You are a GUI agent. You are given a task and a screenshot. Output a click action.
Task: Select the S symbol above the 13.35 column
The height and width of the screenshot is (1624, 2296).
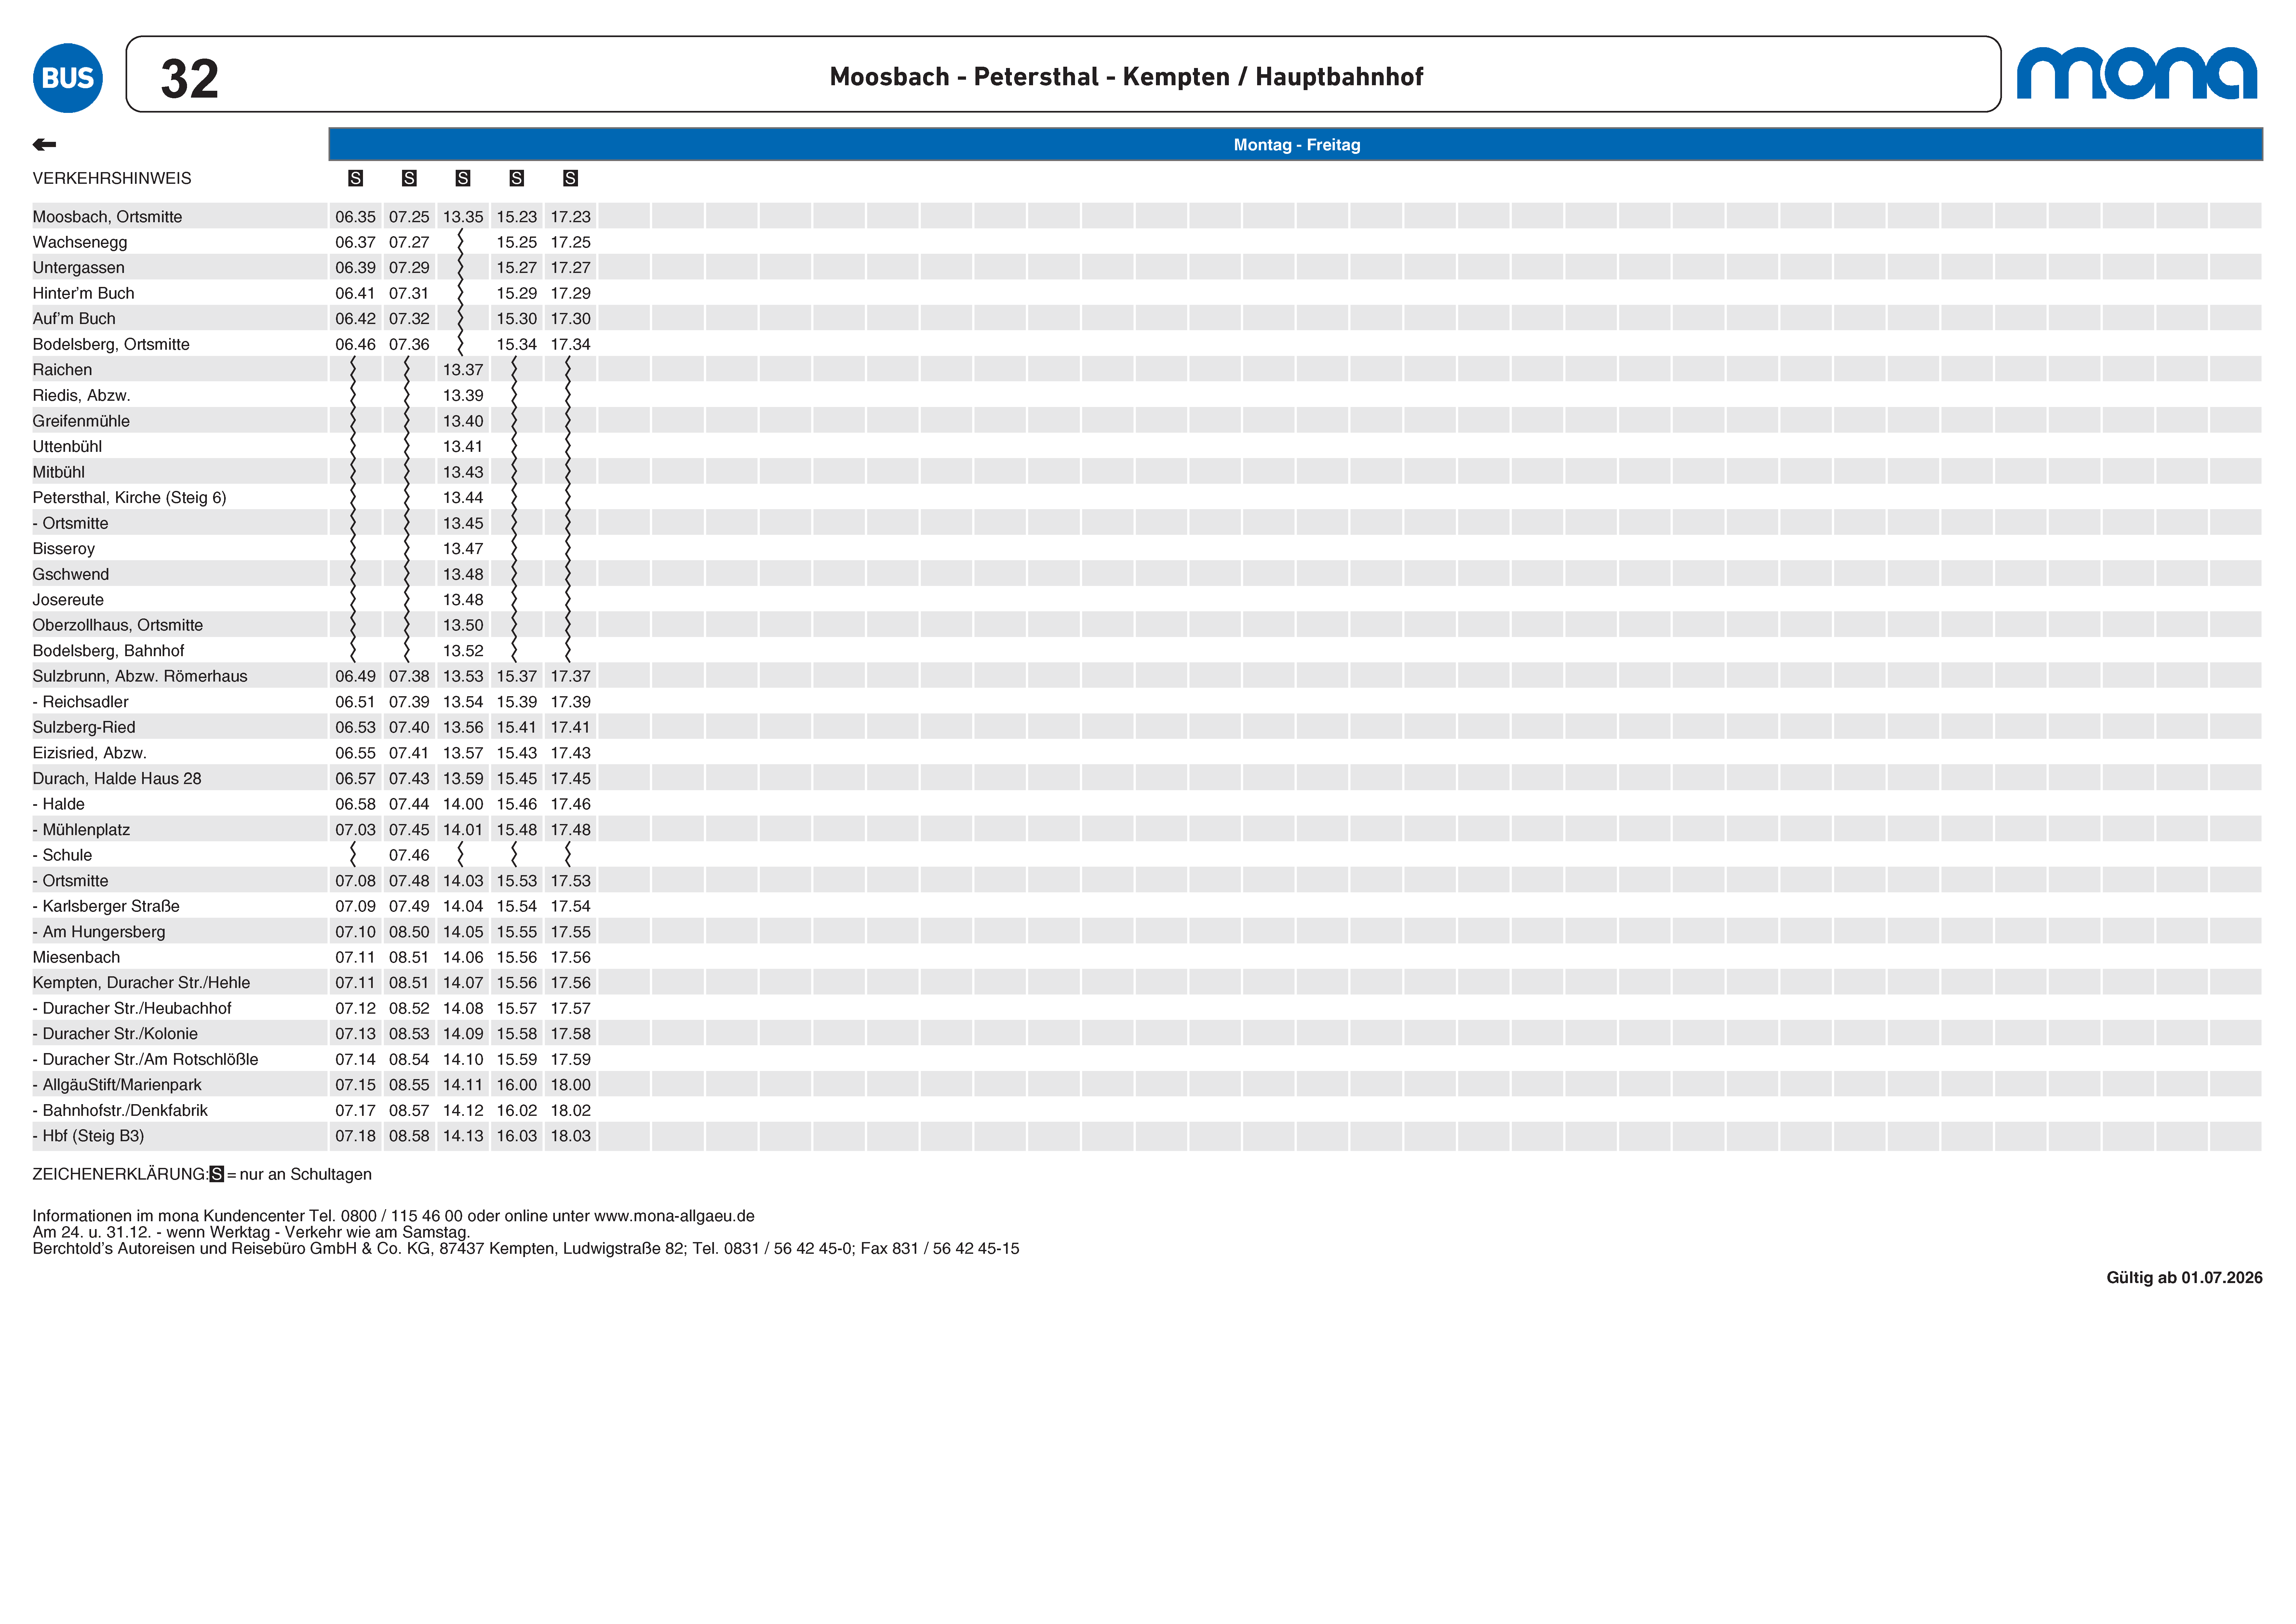[x=463, y=178]
